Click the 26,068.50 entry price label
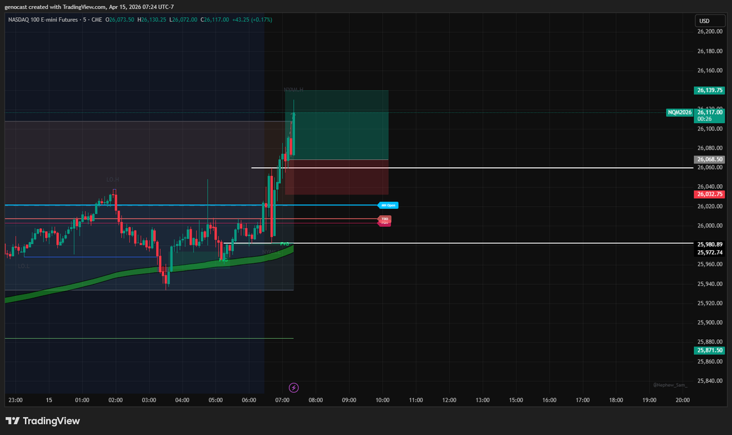 coord(709,159)
